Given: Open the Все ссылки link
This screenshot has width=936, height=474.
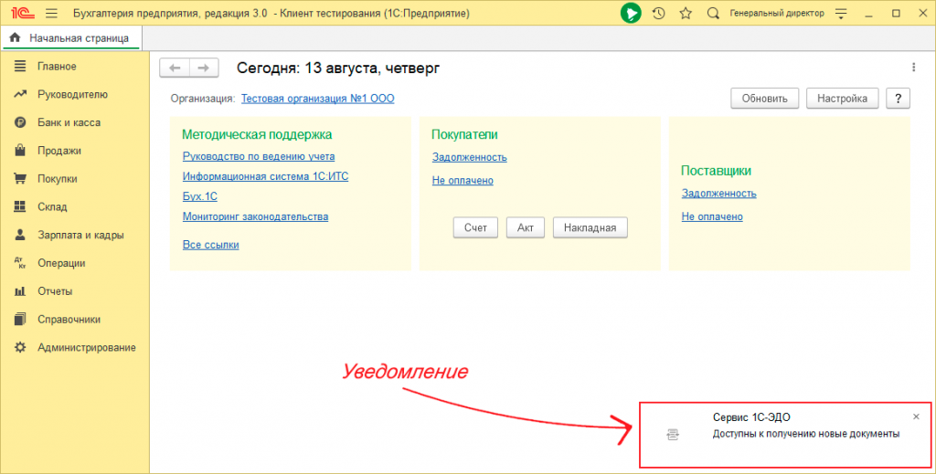Looking at the screenshot, I should (x=211, y=245).
